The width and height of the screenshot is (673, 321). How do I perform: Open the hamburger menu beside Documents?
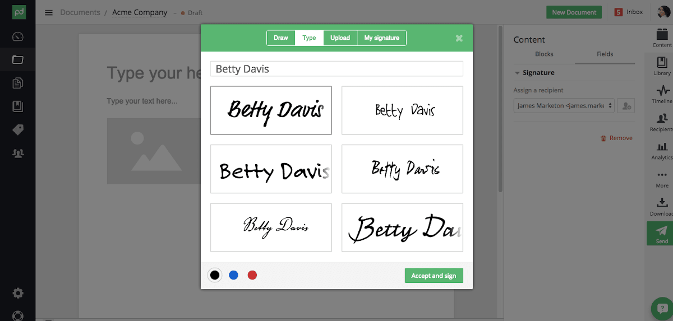(x=49, y=12)
